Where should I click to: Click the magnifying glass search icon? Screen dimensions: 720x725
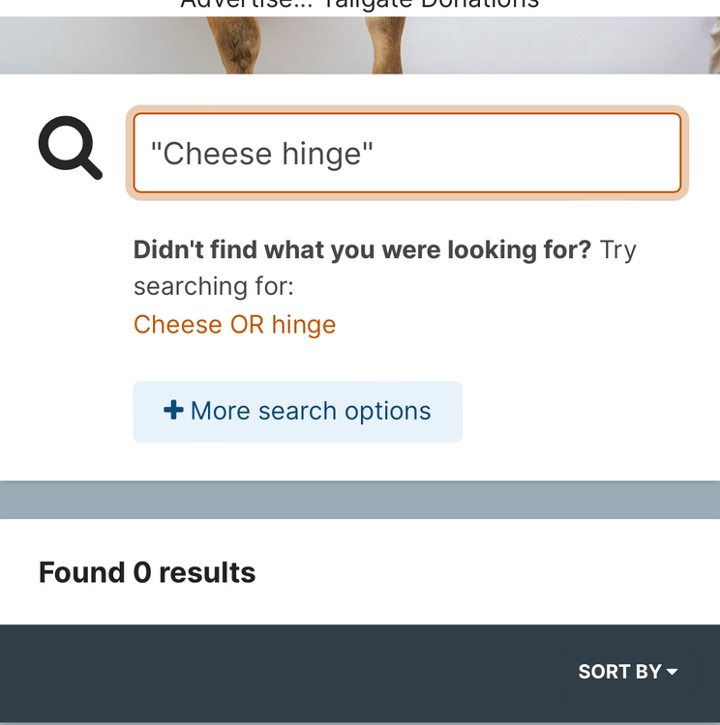[x=70, y=148]
